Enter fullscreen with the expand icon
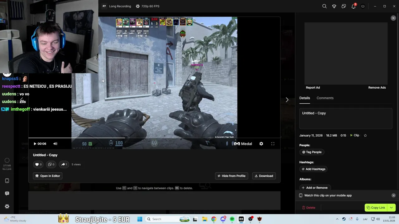The image size is (399, 224). [273, 144]
